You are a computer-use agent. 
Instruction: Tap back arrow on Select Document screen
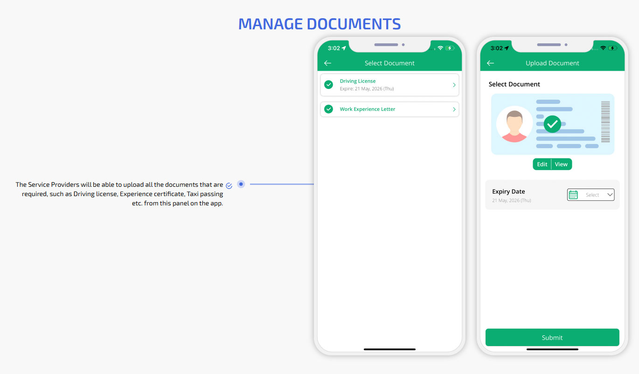tap(327, 63)
